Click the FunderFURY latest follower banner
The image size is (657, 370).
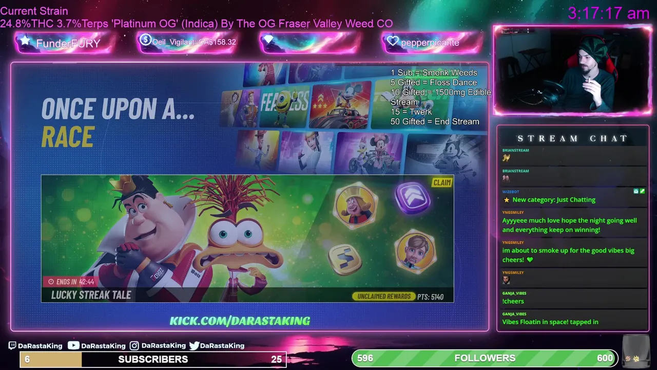(x=65, y=43)
